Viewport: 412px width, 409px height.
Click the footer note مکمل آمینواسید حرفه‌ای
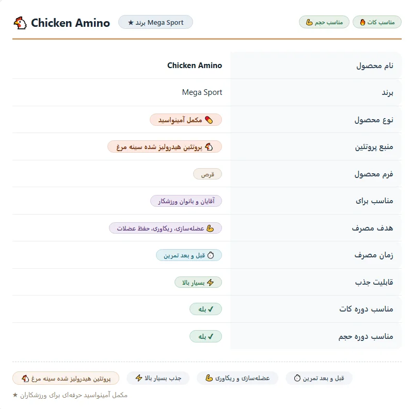click(x=73, y=395)
